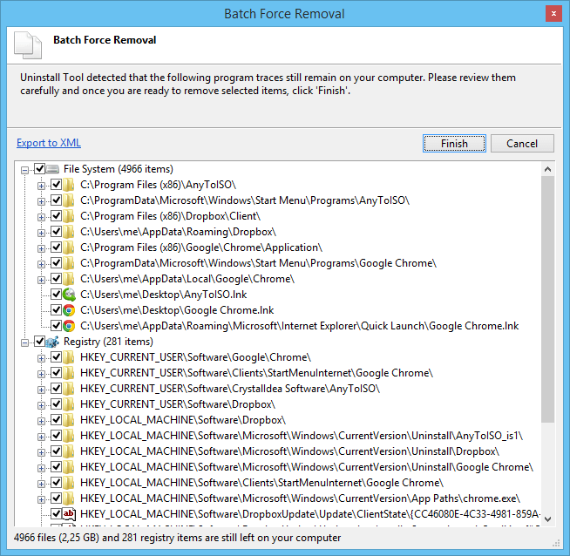
Task: Click folder icon of Crystalidea Software\AnyToISO\ key
Action: point(69,389)
